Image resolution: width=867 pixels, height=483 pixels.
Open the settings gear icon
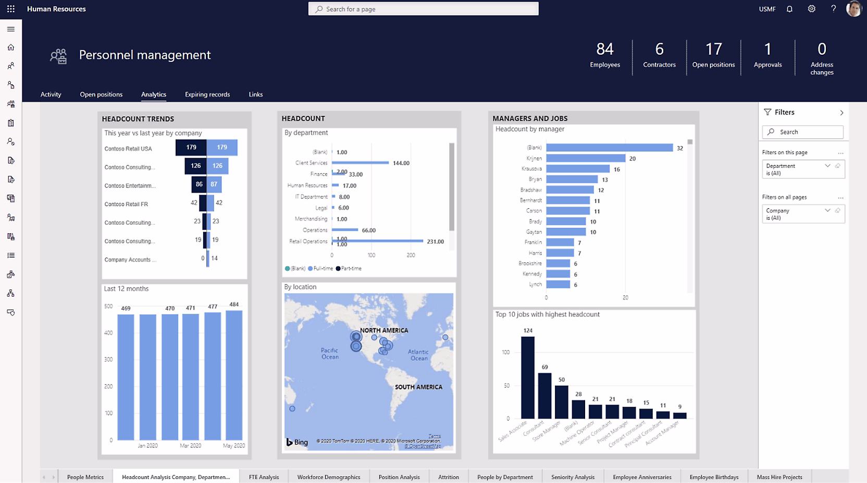tap(811, 9)
